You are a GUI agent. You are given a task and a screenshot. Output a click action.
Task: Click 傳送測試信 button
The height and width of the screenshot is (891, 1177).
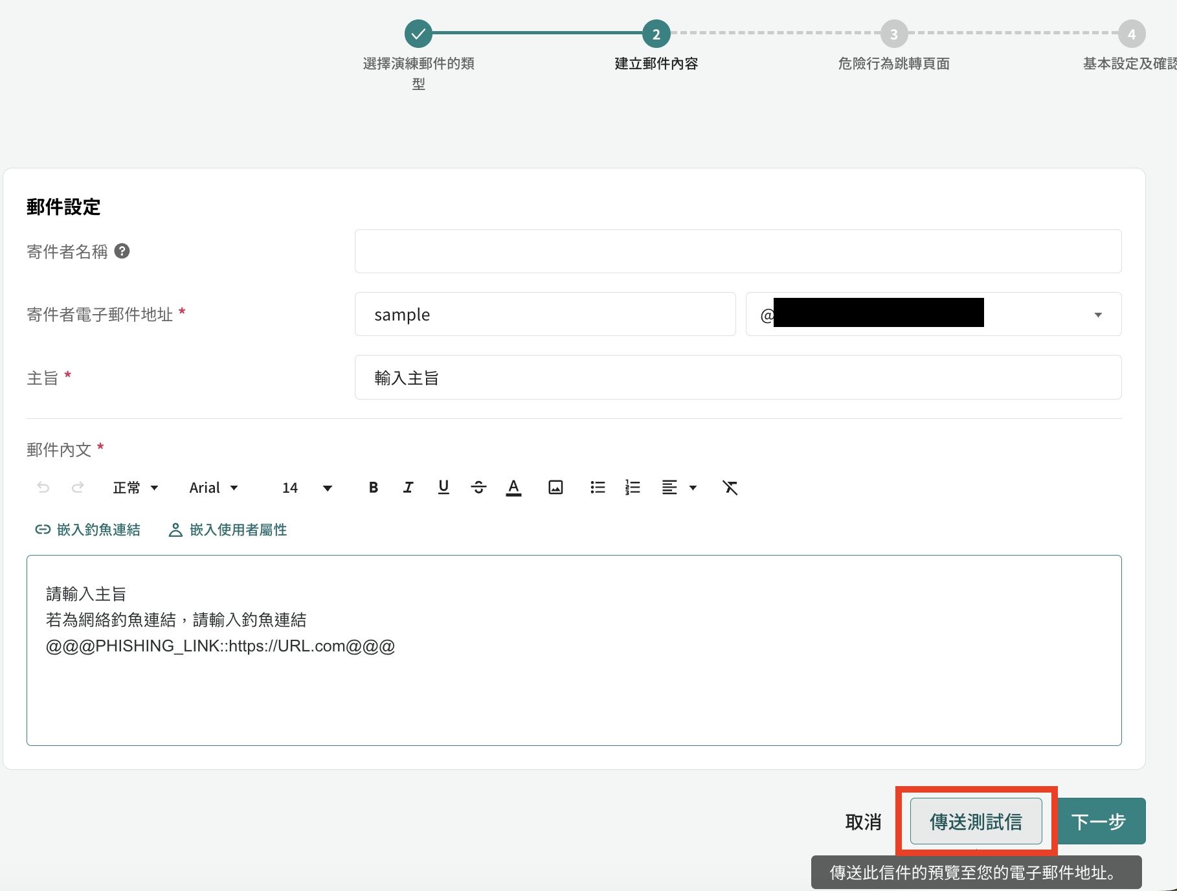click(x=976, y=821)
